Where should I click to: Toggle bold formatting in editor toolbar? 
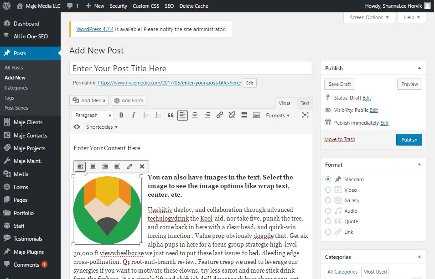121,115
